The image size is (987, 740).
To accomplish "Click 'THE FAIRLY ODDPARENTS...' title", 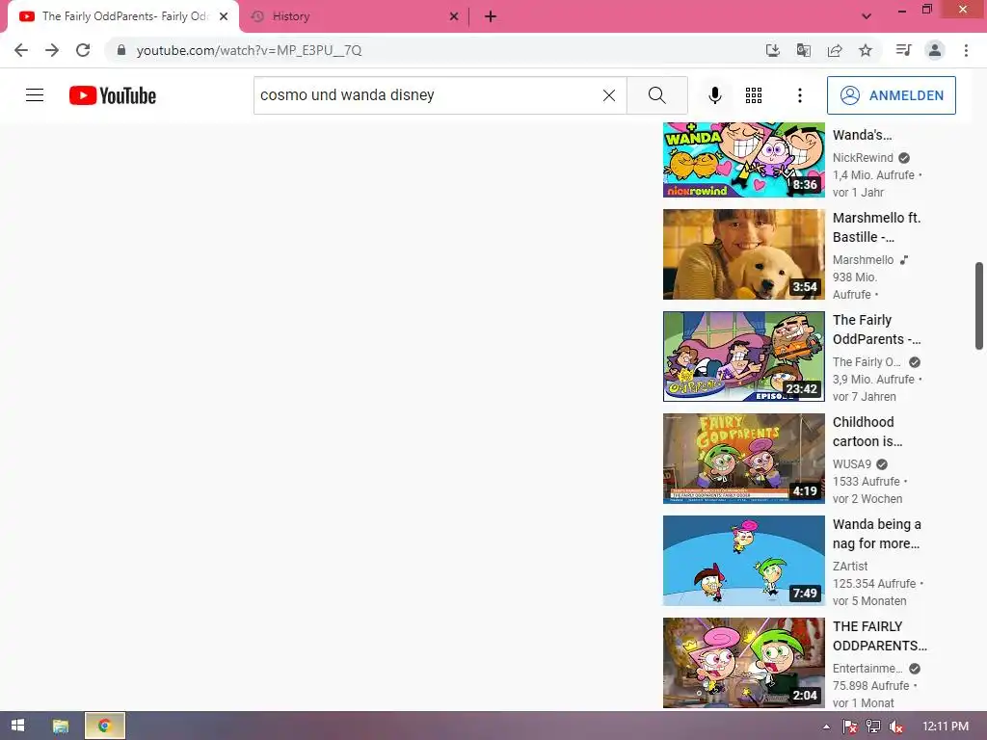I will (x=879, y=636).
